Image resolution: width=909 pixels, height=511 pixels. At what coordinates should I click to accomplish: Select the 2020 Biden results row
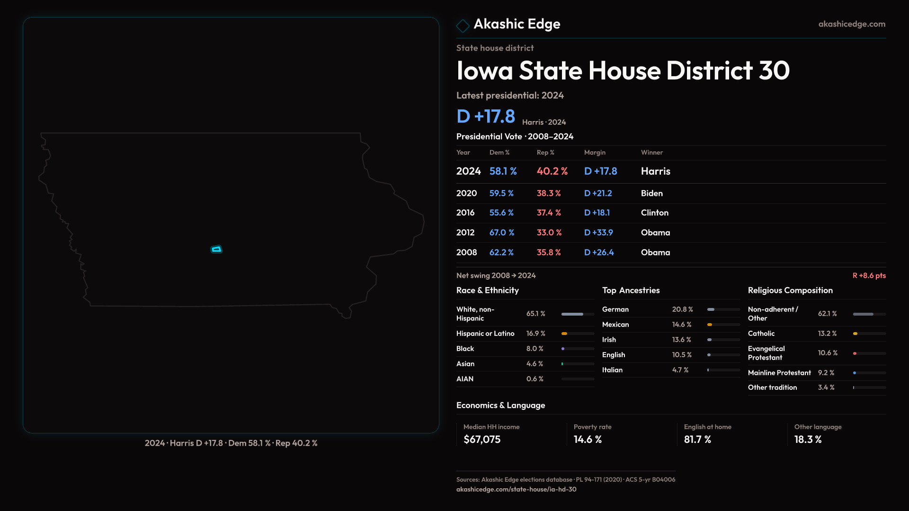(x=563, y=194)
